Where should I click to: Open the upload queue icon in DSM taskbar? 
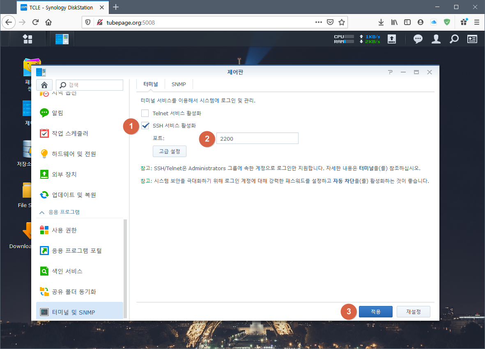pos(392,39)
